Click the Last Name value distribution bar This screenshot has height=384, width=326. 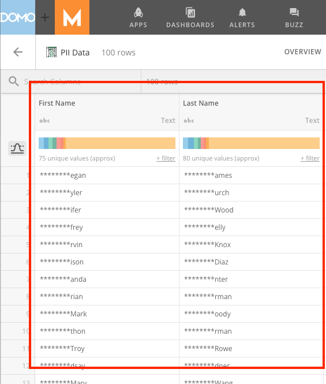[x=252, y=143]
